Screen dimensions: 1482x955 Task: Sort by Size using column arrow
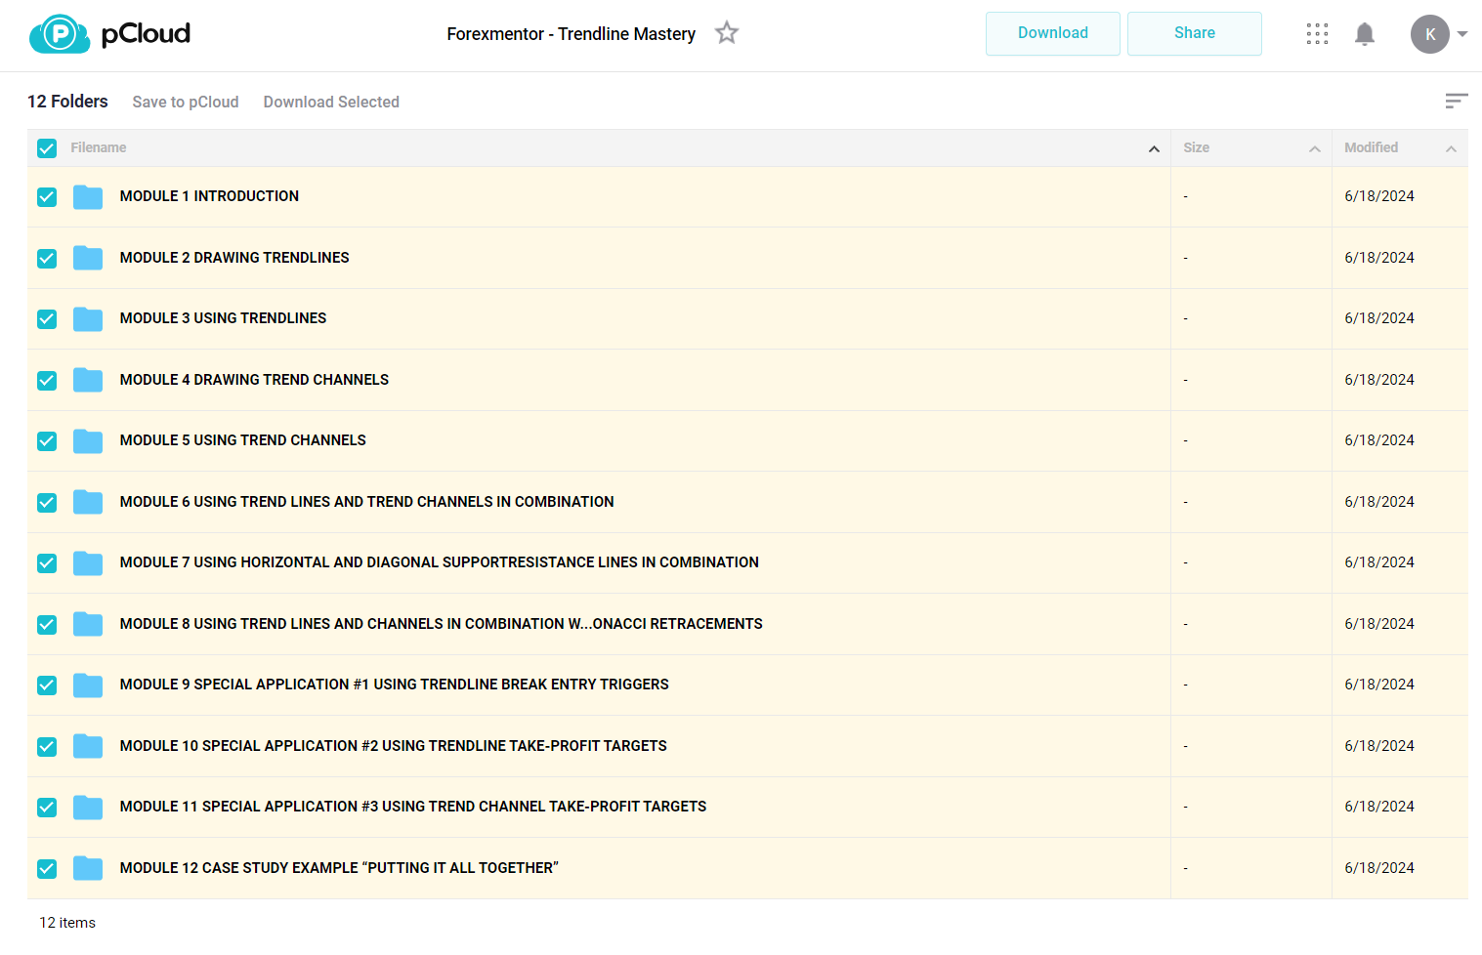(1315, 149)
